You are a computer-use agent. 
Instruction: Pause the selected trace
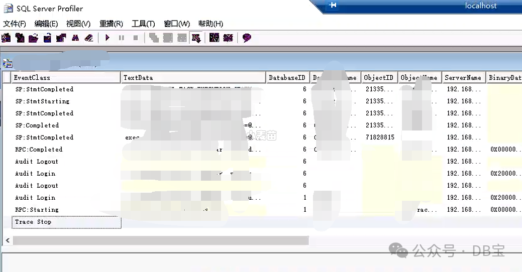(121, 38)
